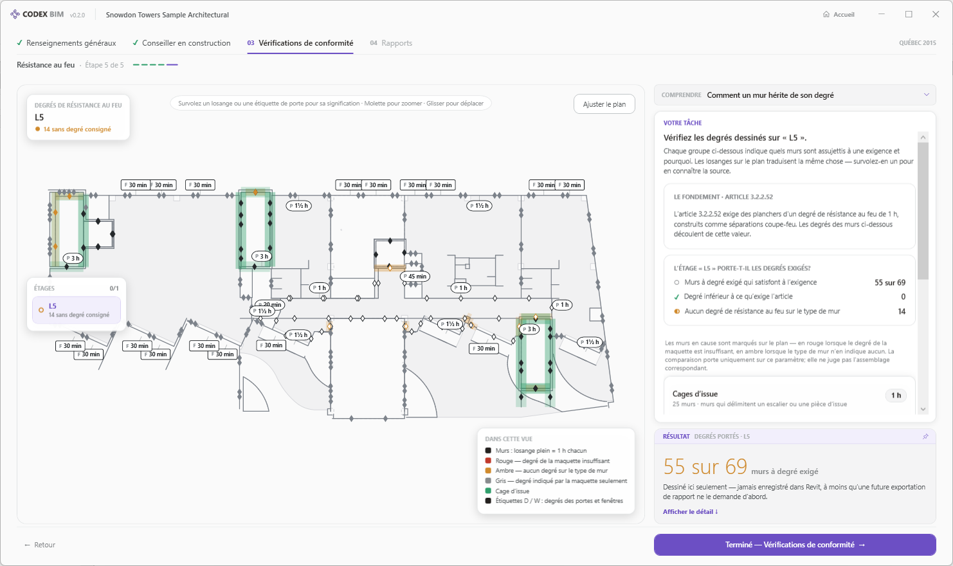Click the hollow circle icon beside Murs à degré exigé
The height and width of the screenshot is (566, 953).
click(676, 282)
